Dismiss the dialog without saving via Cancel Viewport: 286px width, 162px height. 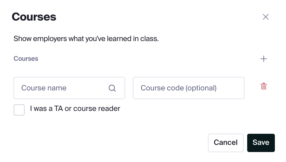click(225, 143)
